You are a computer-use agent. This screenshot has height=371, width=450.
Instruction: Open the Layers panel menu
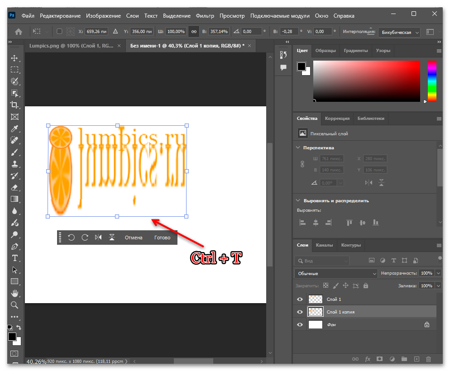[x=439, y=245]
